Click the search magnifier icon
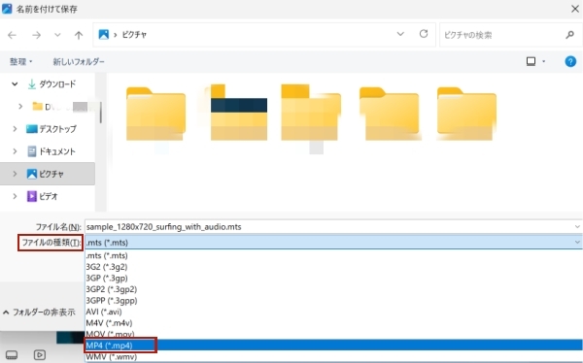Screen dimensions: 583x363 (x=569, y=35)
